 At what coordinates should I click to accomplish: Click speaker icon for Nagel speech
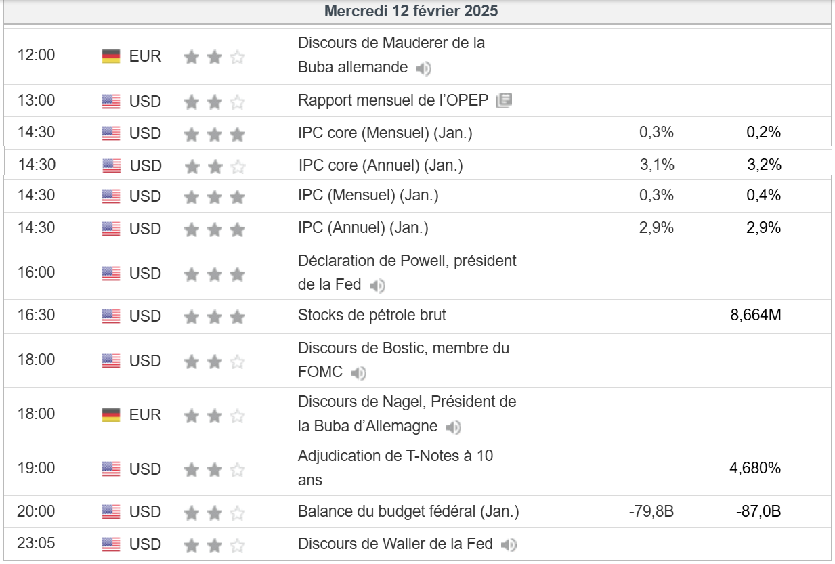coord(454,427)
